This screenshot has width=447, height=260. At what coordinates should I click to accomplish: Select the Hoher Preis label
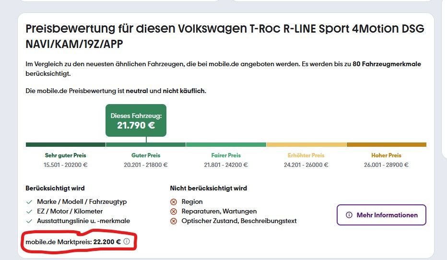click(386, 155)
